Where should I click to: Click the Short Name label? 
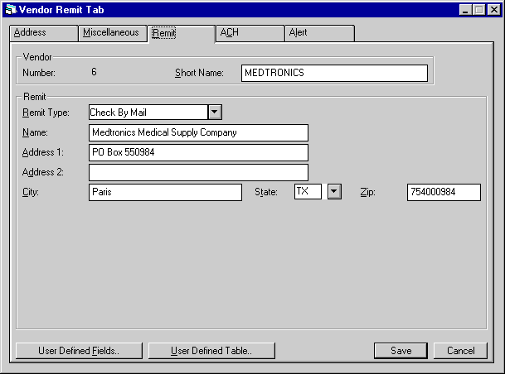coord(199,73)
